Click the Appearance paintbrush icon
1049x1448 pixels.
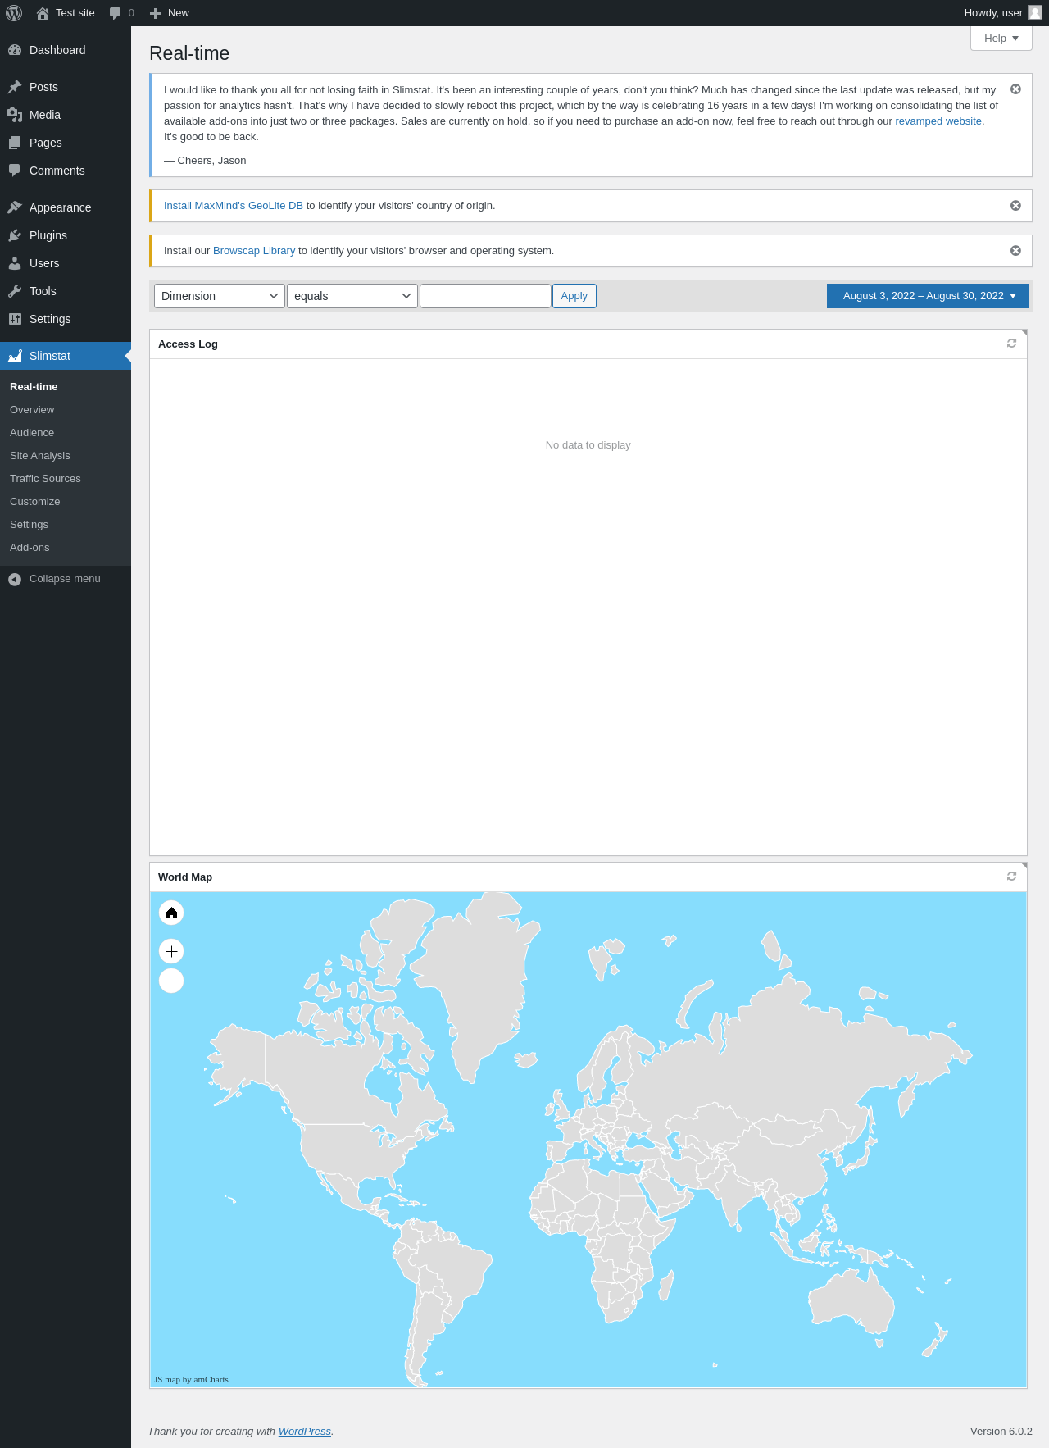point(15,207)
